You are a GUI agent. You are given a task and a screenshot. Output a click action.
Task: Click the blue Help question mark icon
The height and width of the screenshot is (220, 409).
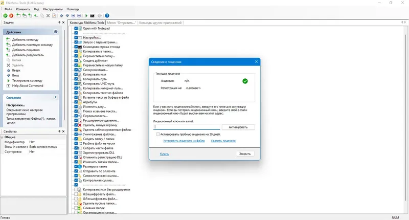107,16
